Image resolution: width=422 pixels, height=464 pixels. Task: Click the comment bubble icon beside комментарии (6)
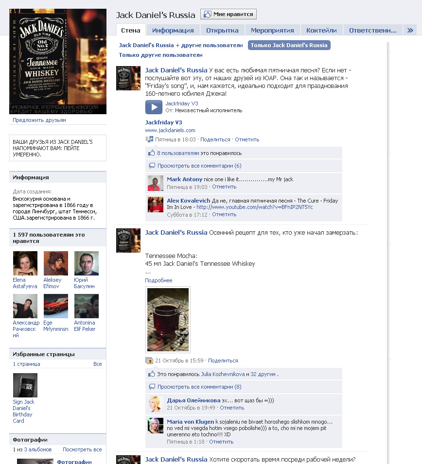[152, 166]
